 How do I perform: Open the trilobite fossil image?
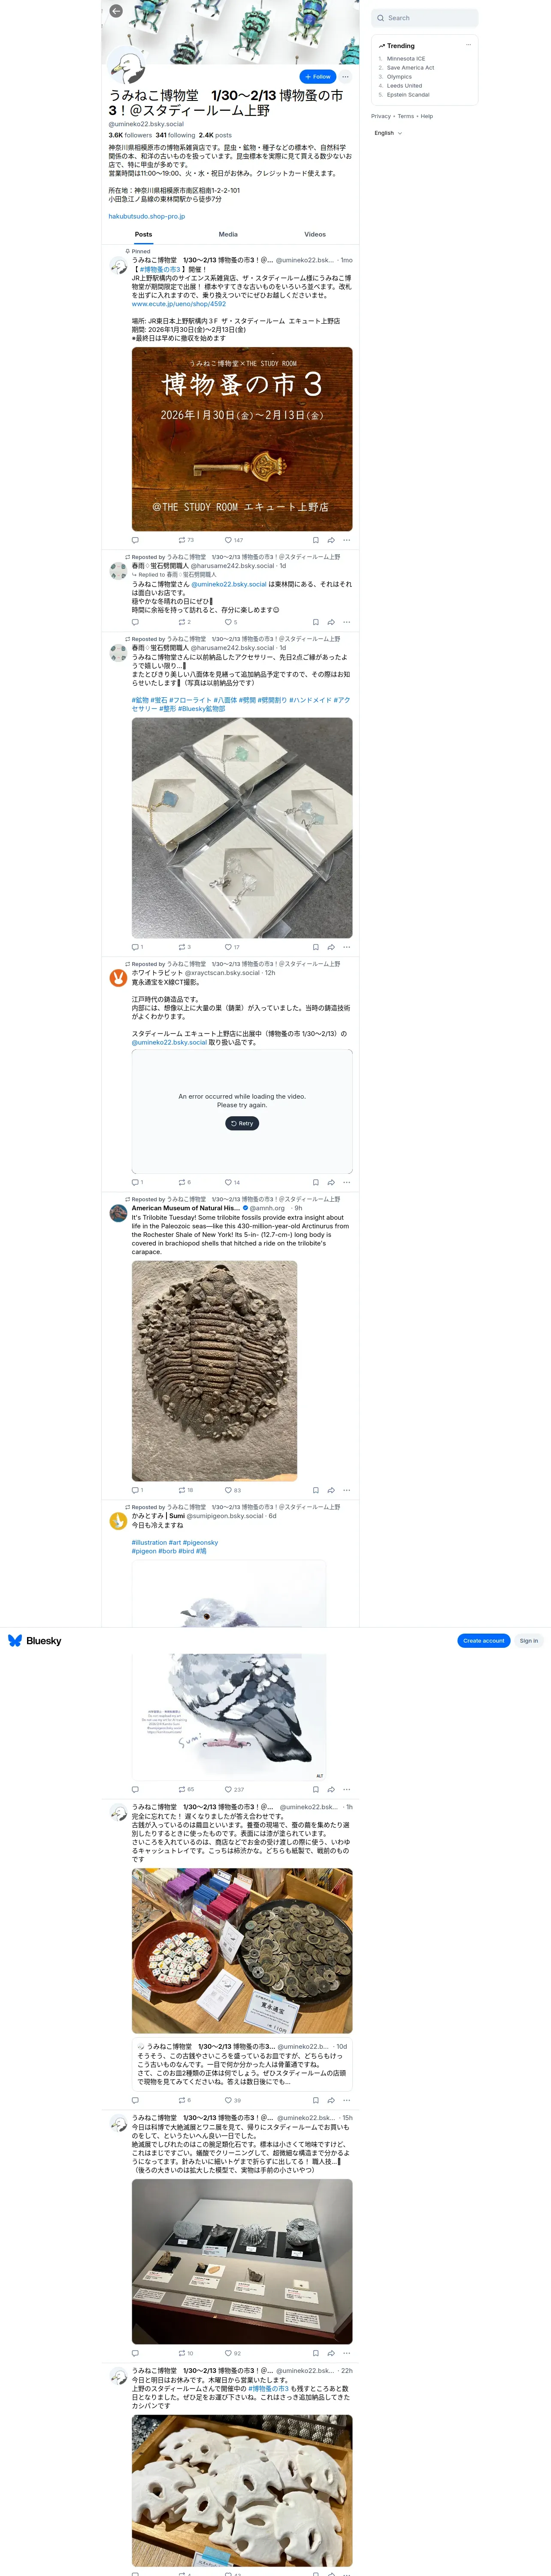click(x=214, y=1370)
